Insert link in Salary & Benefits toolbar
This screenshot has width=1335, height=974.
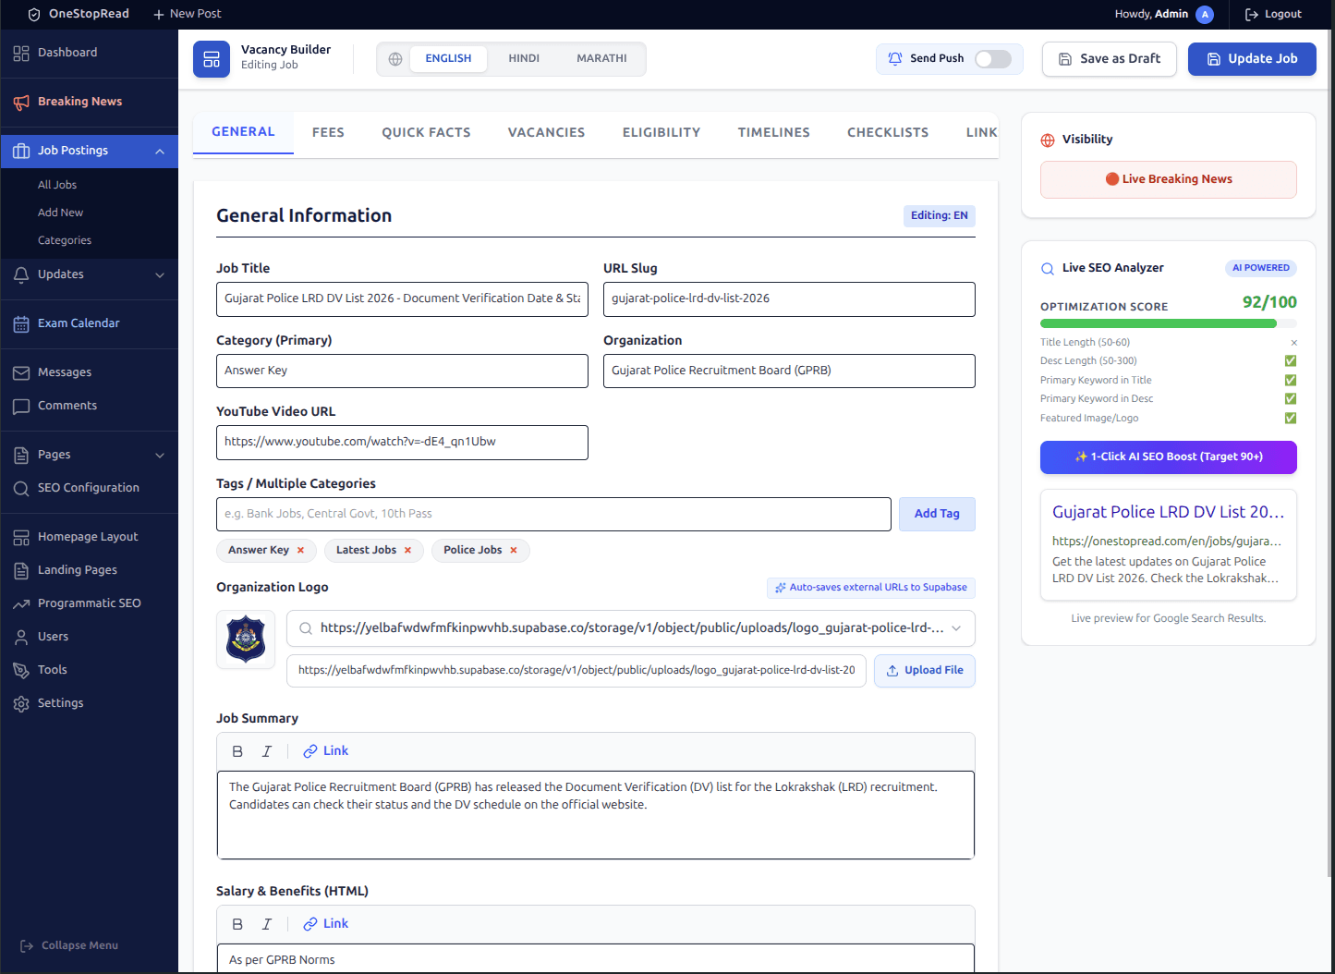click(326, 924)
